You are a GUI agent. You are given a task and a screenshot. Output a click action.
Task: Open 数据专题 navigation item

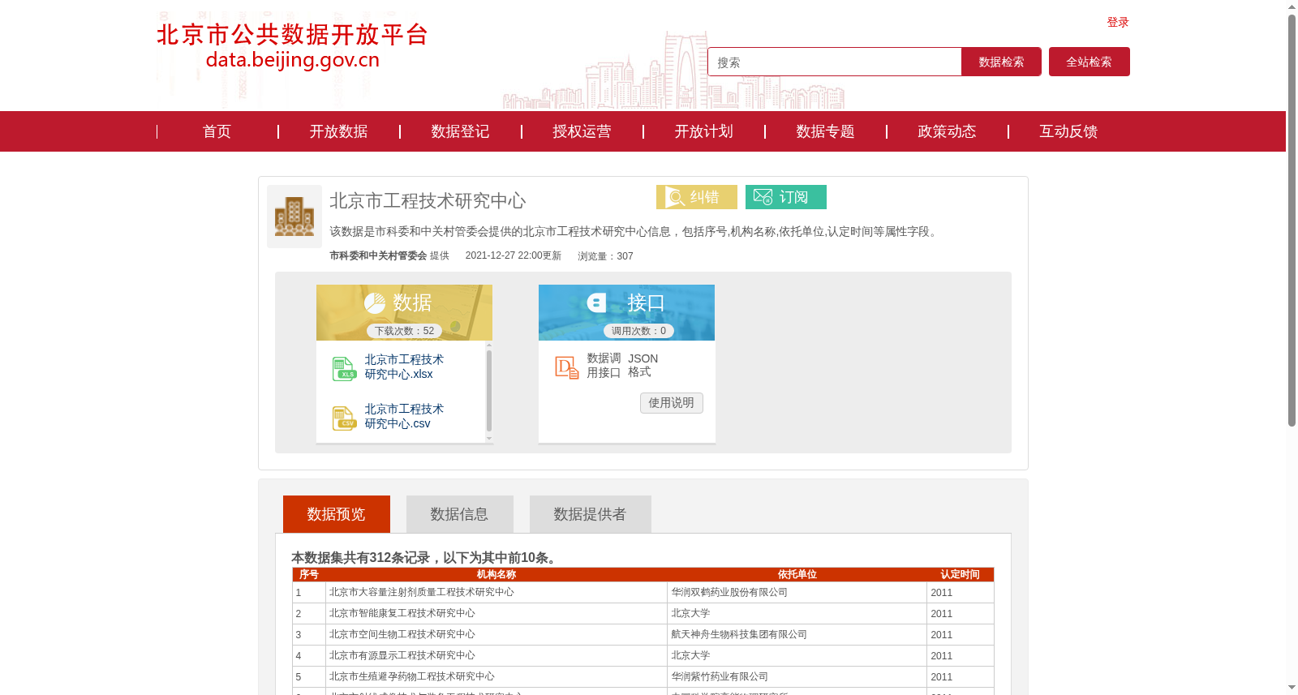tap(825, 131)
